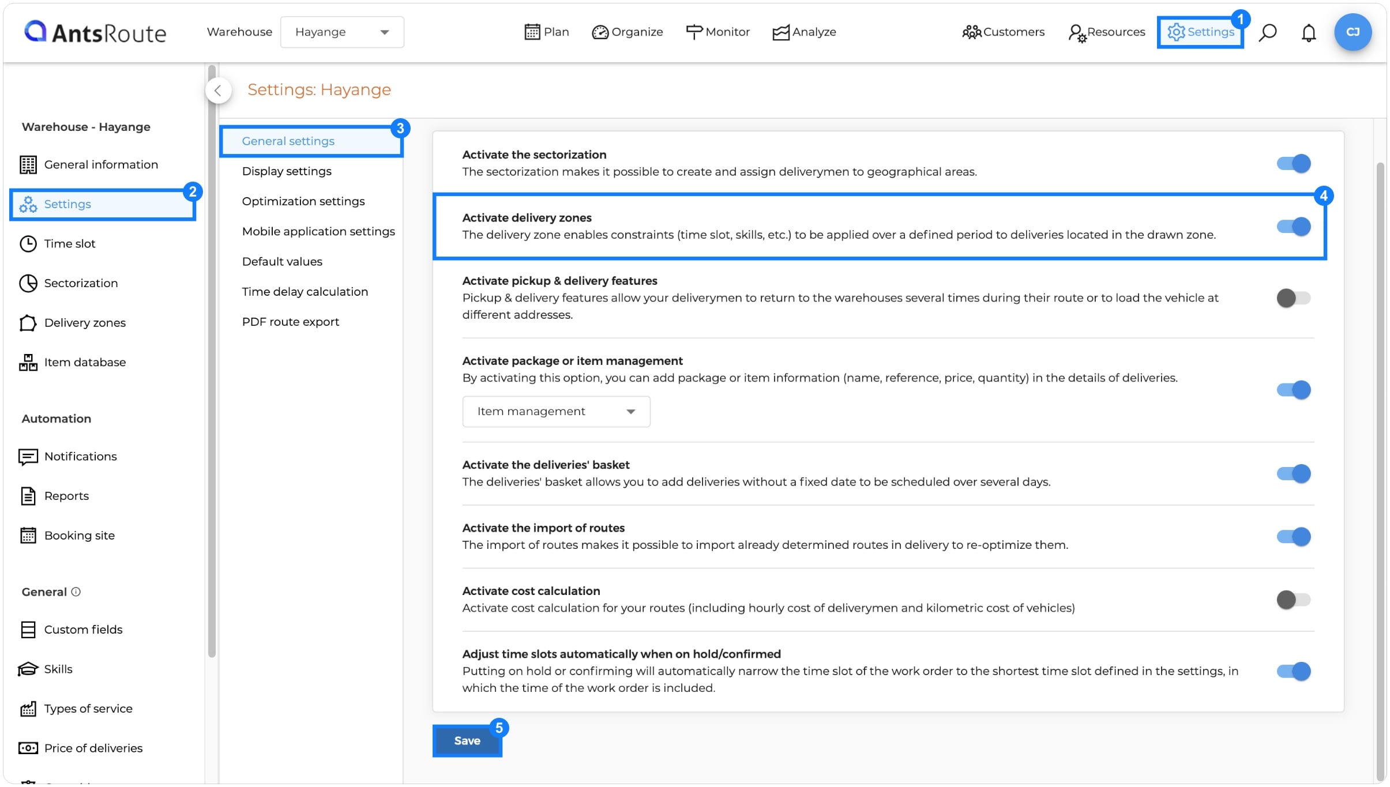Screen dimensions: 1390x787
Task: Toggle adjust time slots automatically switch
Action: point(1293,672)
